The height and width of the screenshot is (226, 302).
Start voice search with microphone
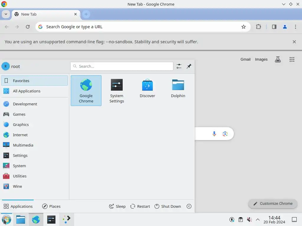pyautogui.click(x=214, y=134)
